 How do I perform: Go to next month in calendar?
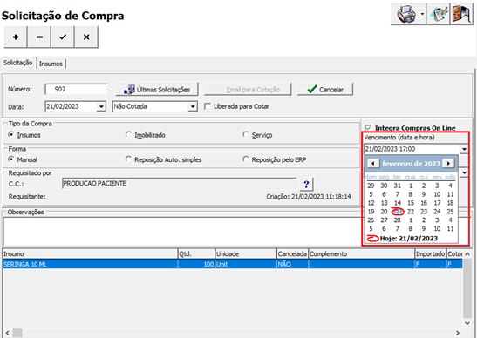pos(448,164)
